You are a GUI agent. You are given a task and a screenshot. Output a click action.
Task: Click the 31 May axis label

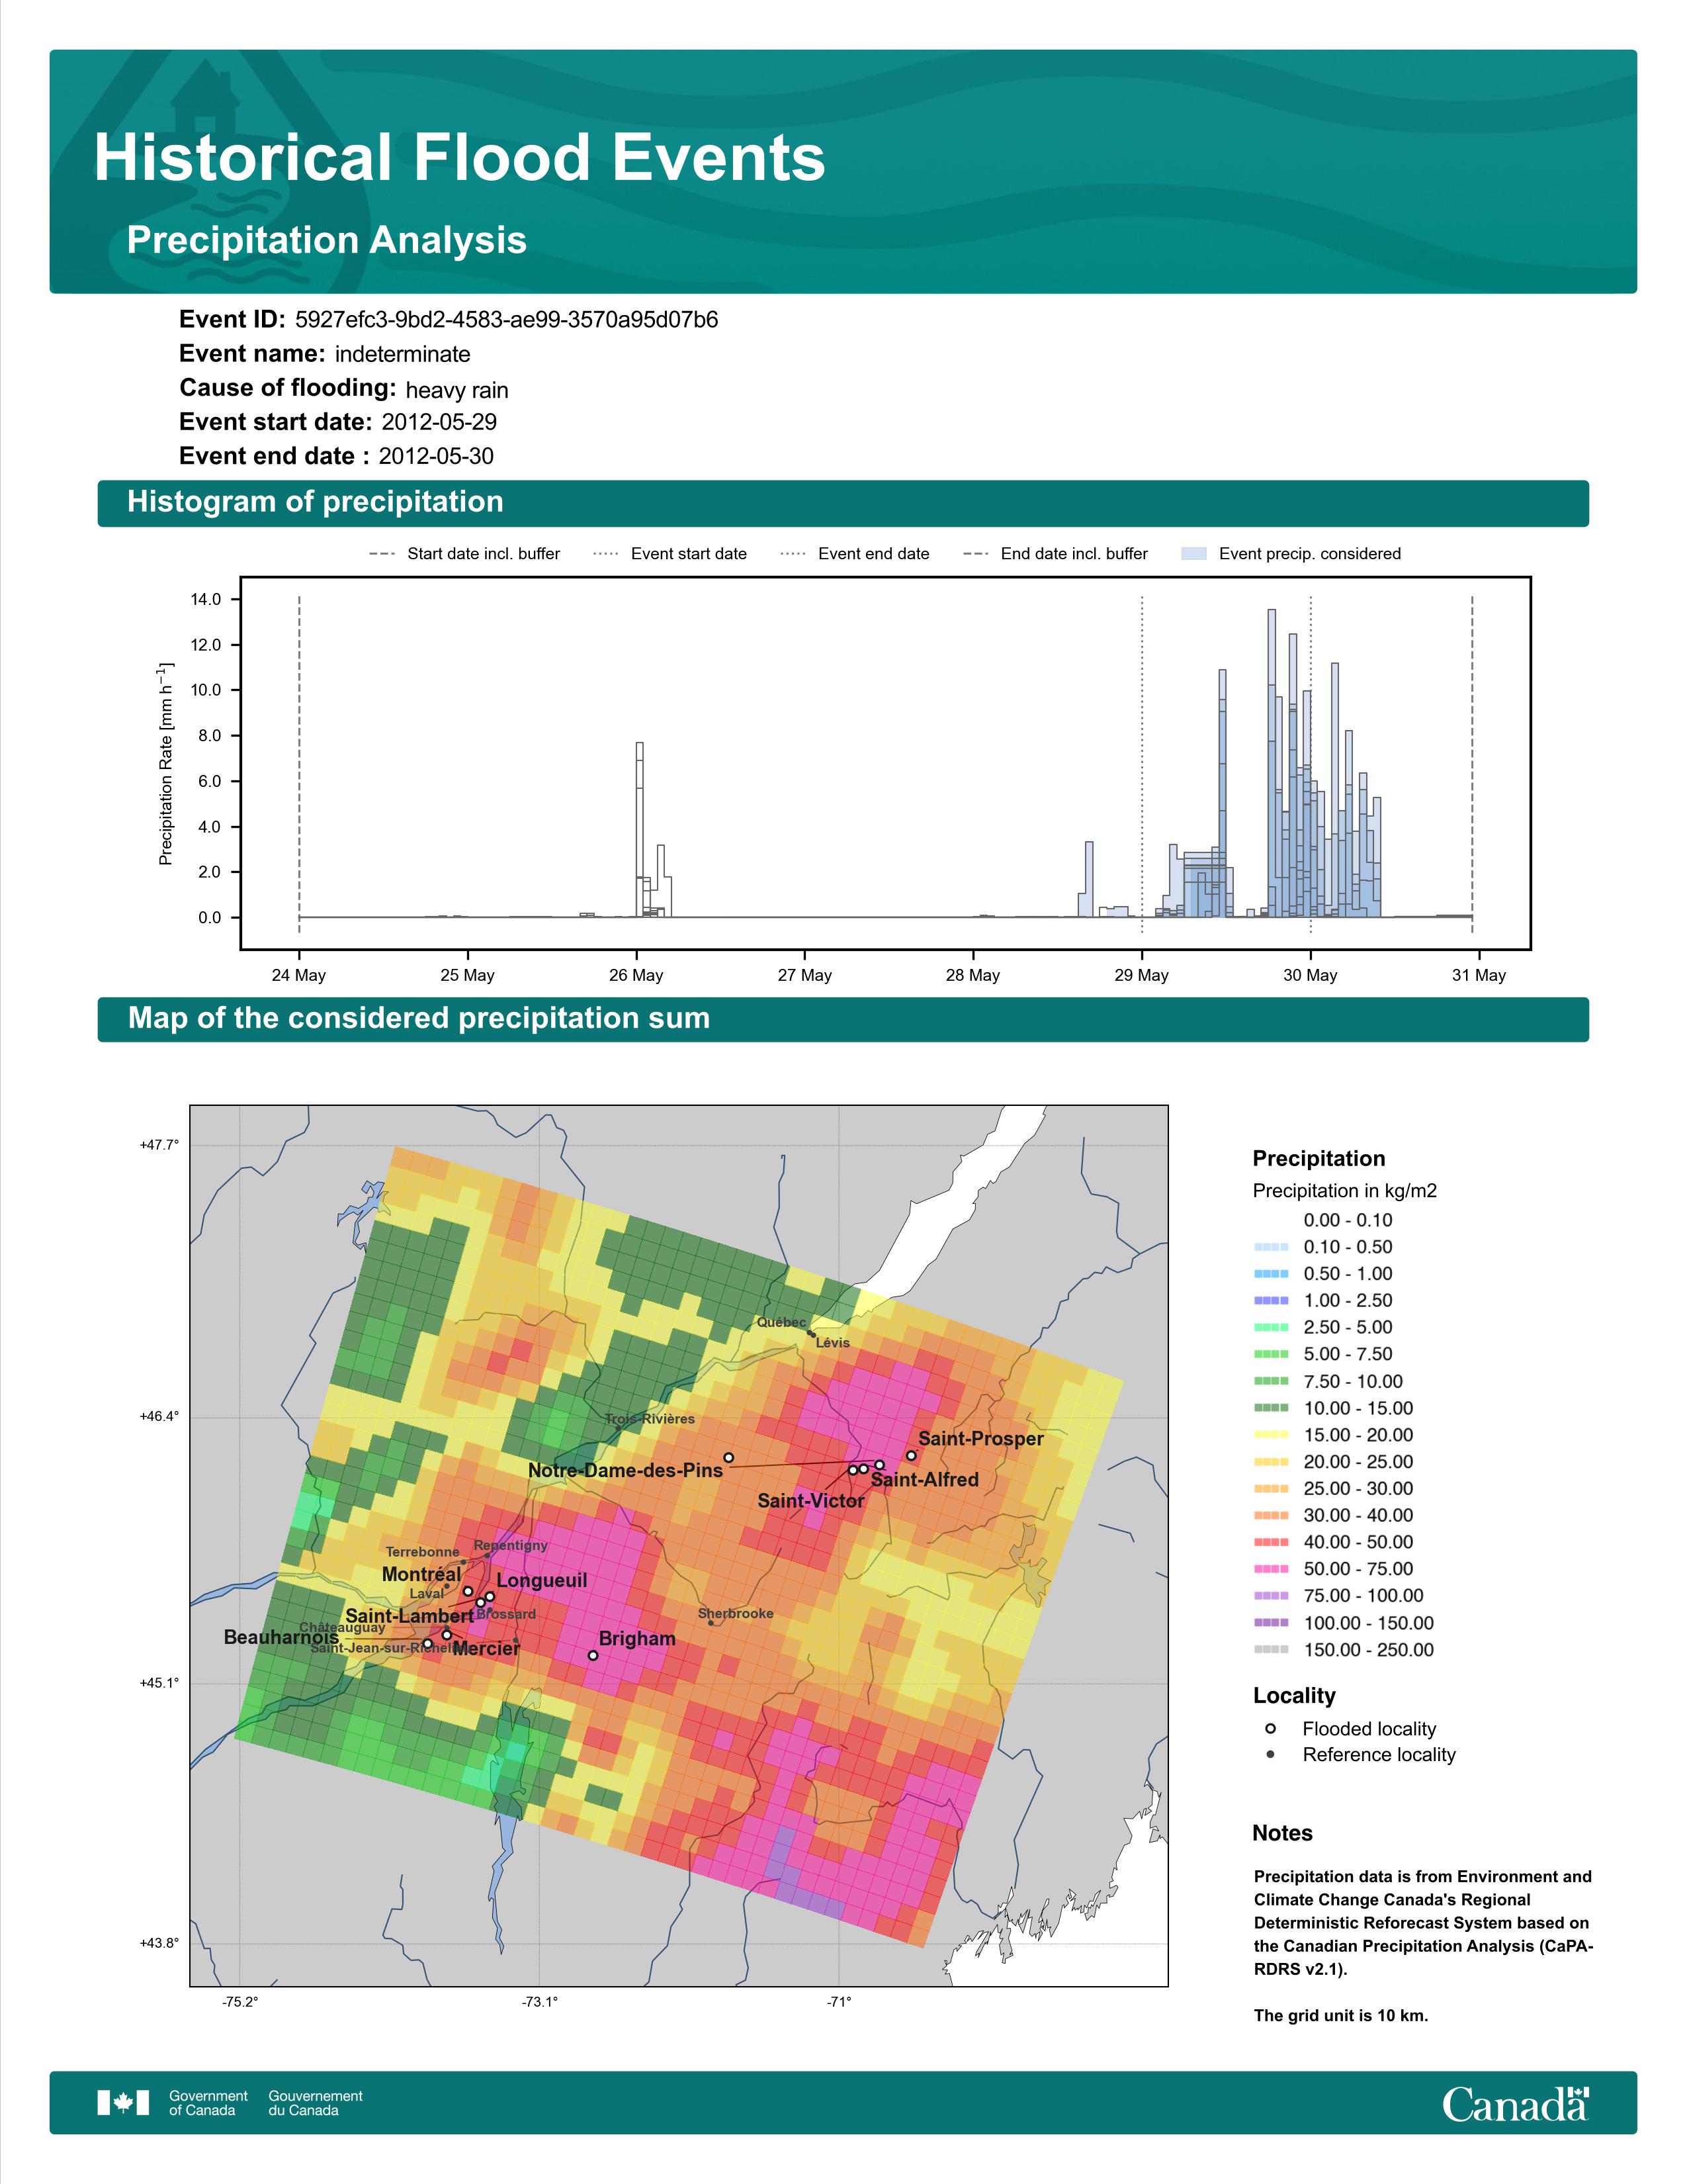[x=1478, y=975]
